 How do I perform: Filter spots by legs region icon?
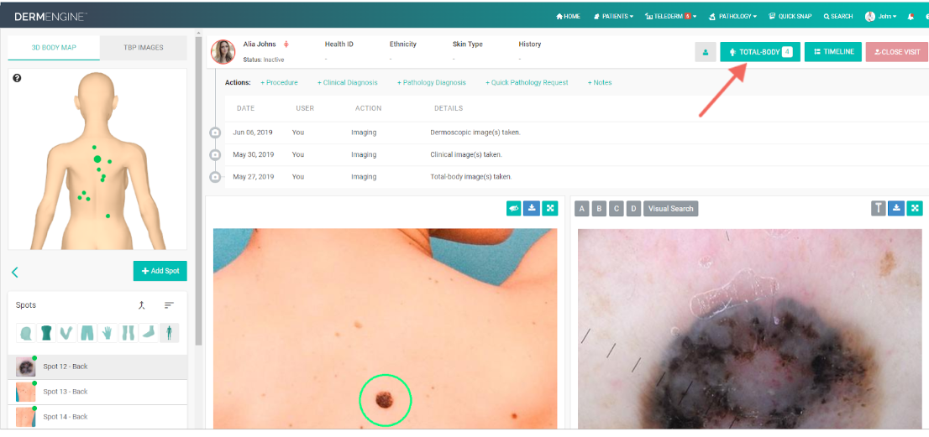[128, 333]
